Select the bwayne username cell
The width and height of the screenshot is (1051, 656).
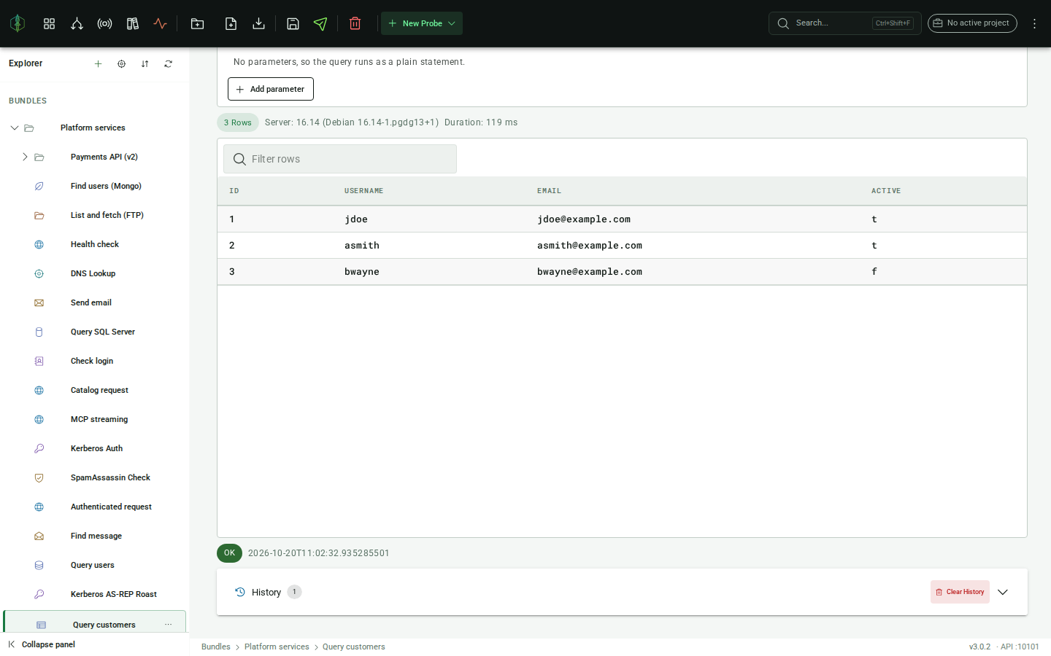362,272
